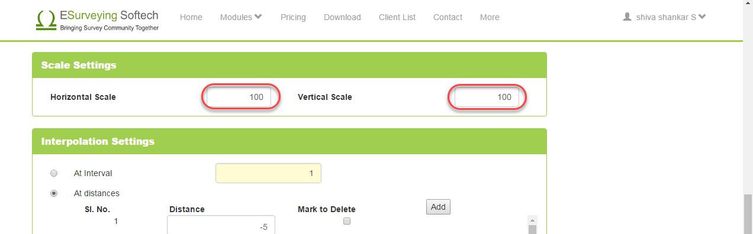The height and width of the screenshot is (234, 753).
Task: Click the Distance field showing -5
Action: tap(221, 225)
